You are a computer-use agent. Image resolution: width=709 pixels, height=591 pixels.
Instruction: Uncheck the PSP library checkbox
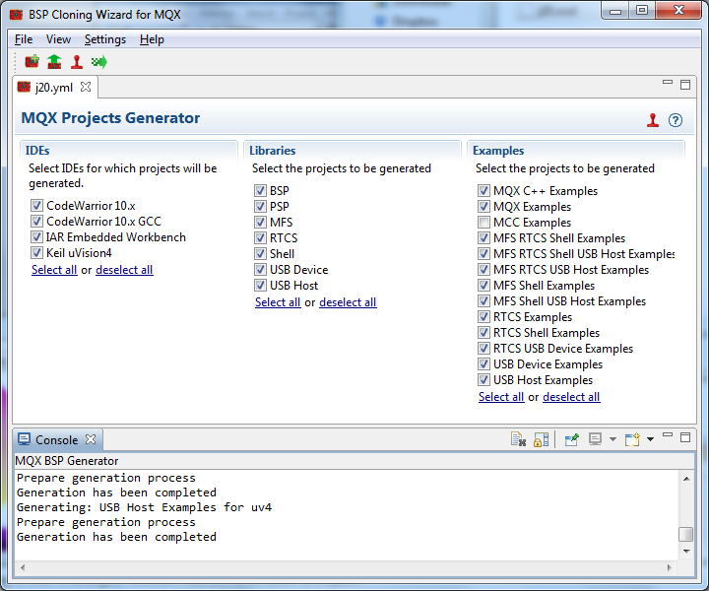(260, 206)
